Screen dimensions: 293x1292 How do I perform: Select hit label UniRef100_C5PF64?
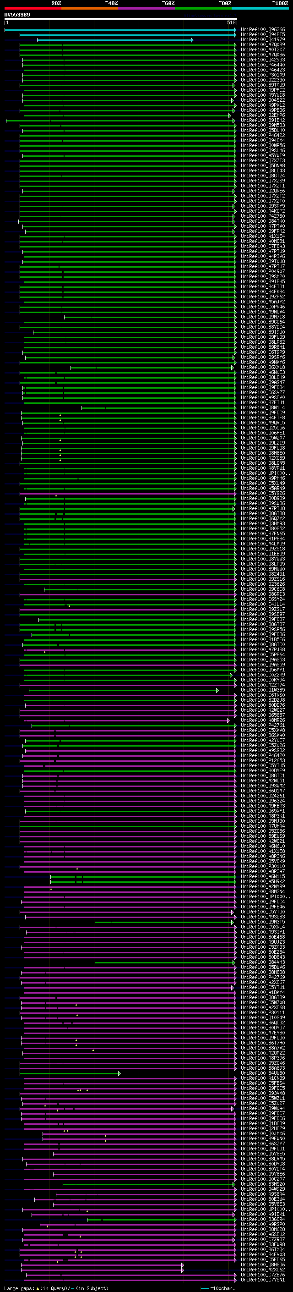pos(263,654)
